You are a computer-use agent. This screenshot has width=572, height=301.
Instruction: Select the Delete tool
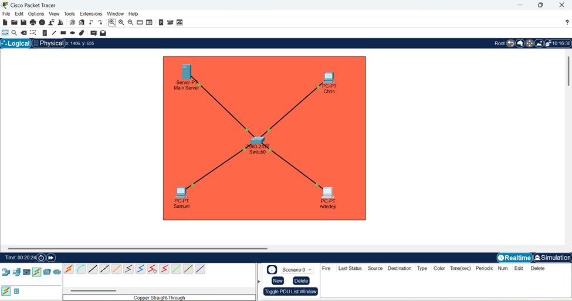point(23,33)
